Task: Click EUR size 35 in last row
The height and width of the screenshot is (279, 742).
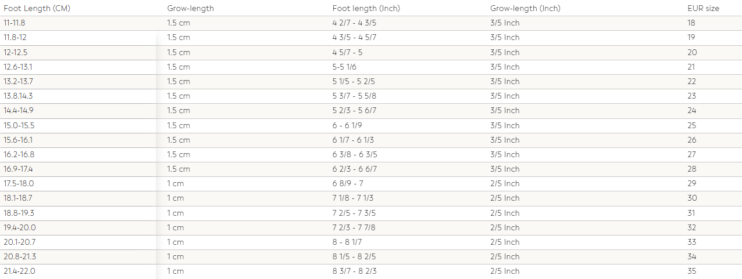Action: 691,271
